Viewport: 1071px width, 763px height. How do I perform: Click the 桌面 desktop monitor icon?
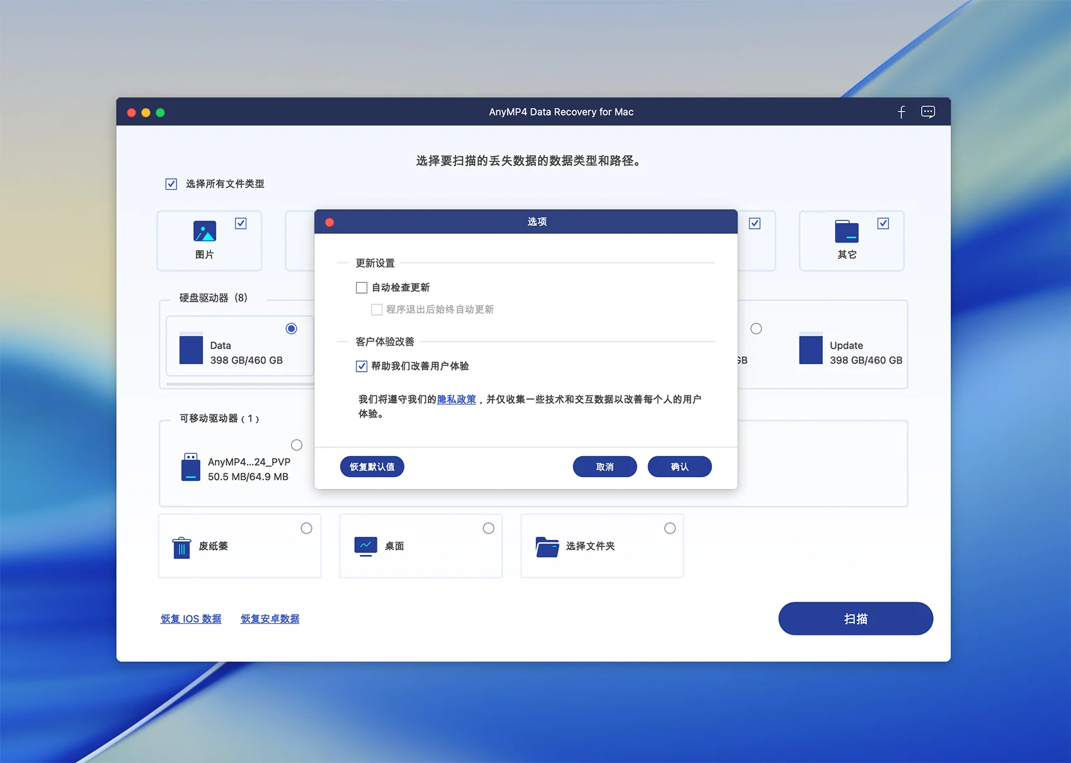[365, 546]
